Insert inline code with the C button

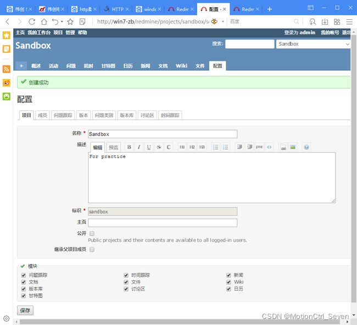169,147
